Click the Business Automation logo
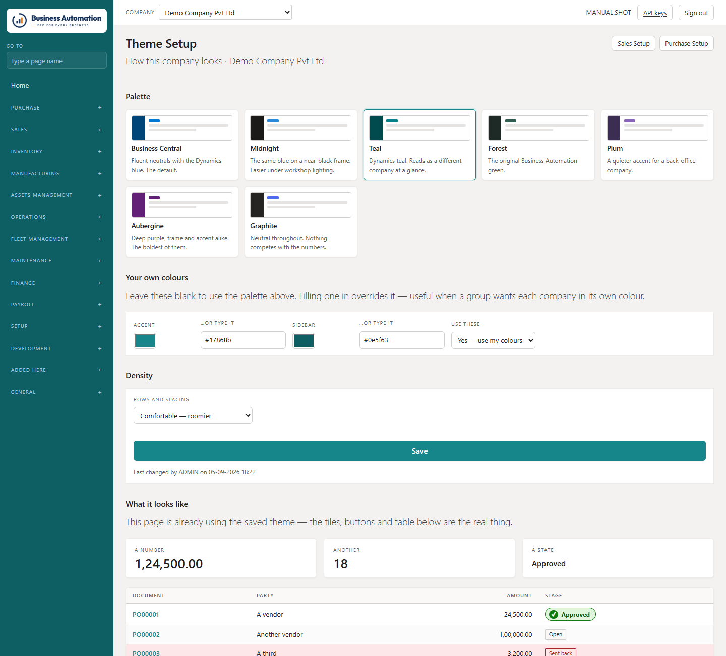726x656 pixels. point(56,21)
